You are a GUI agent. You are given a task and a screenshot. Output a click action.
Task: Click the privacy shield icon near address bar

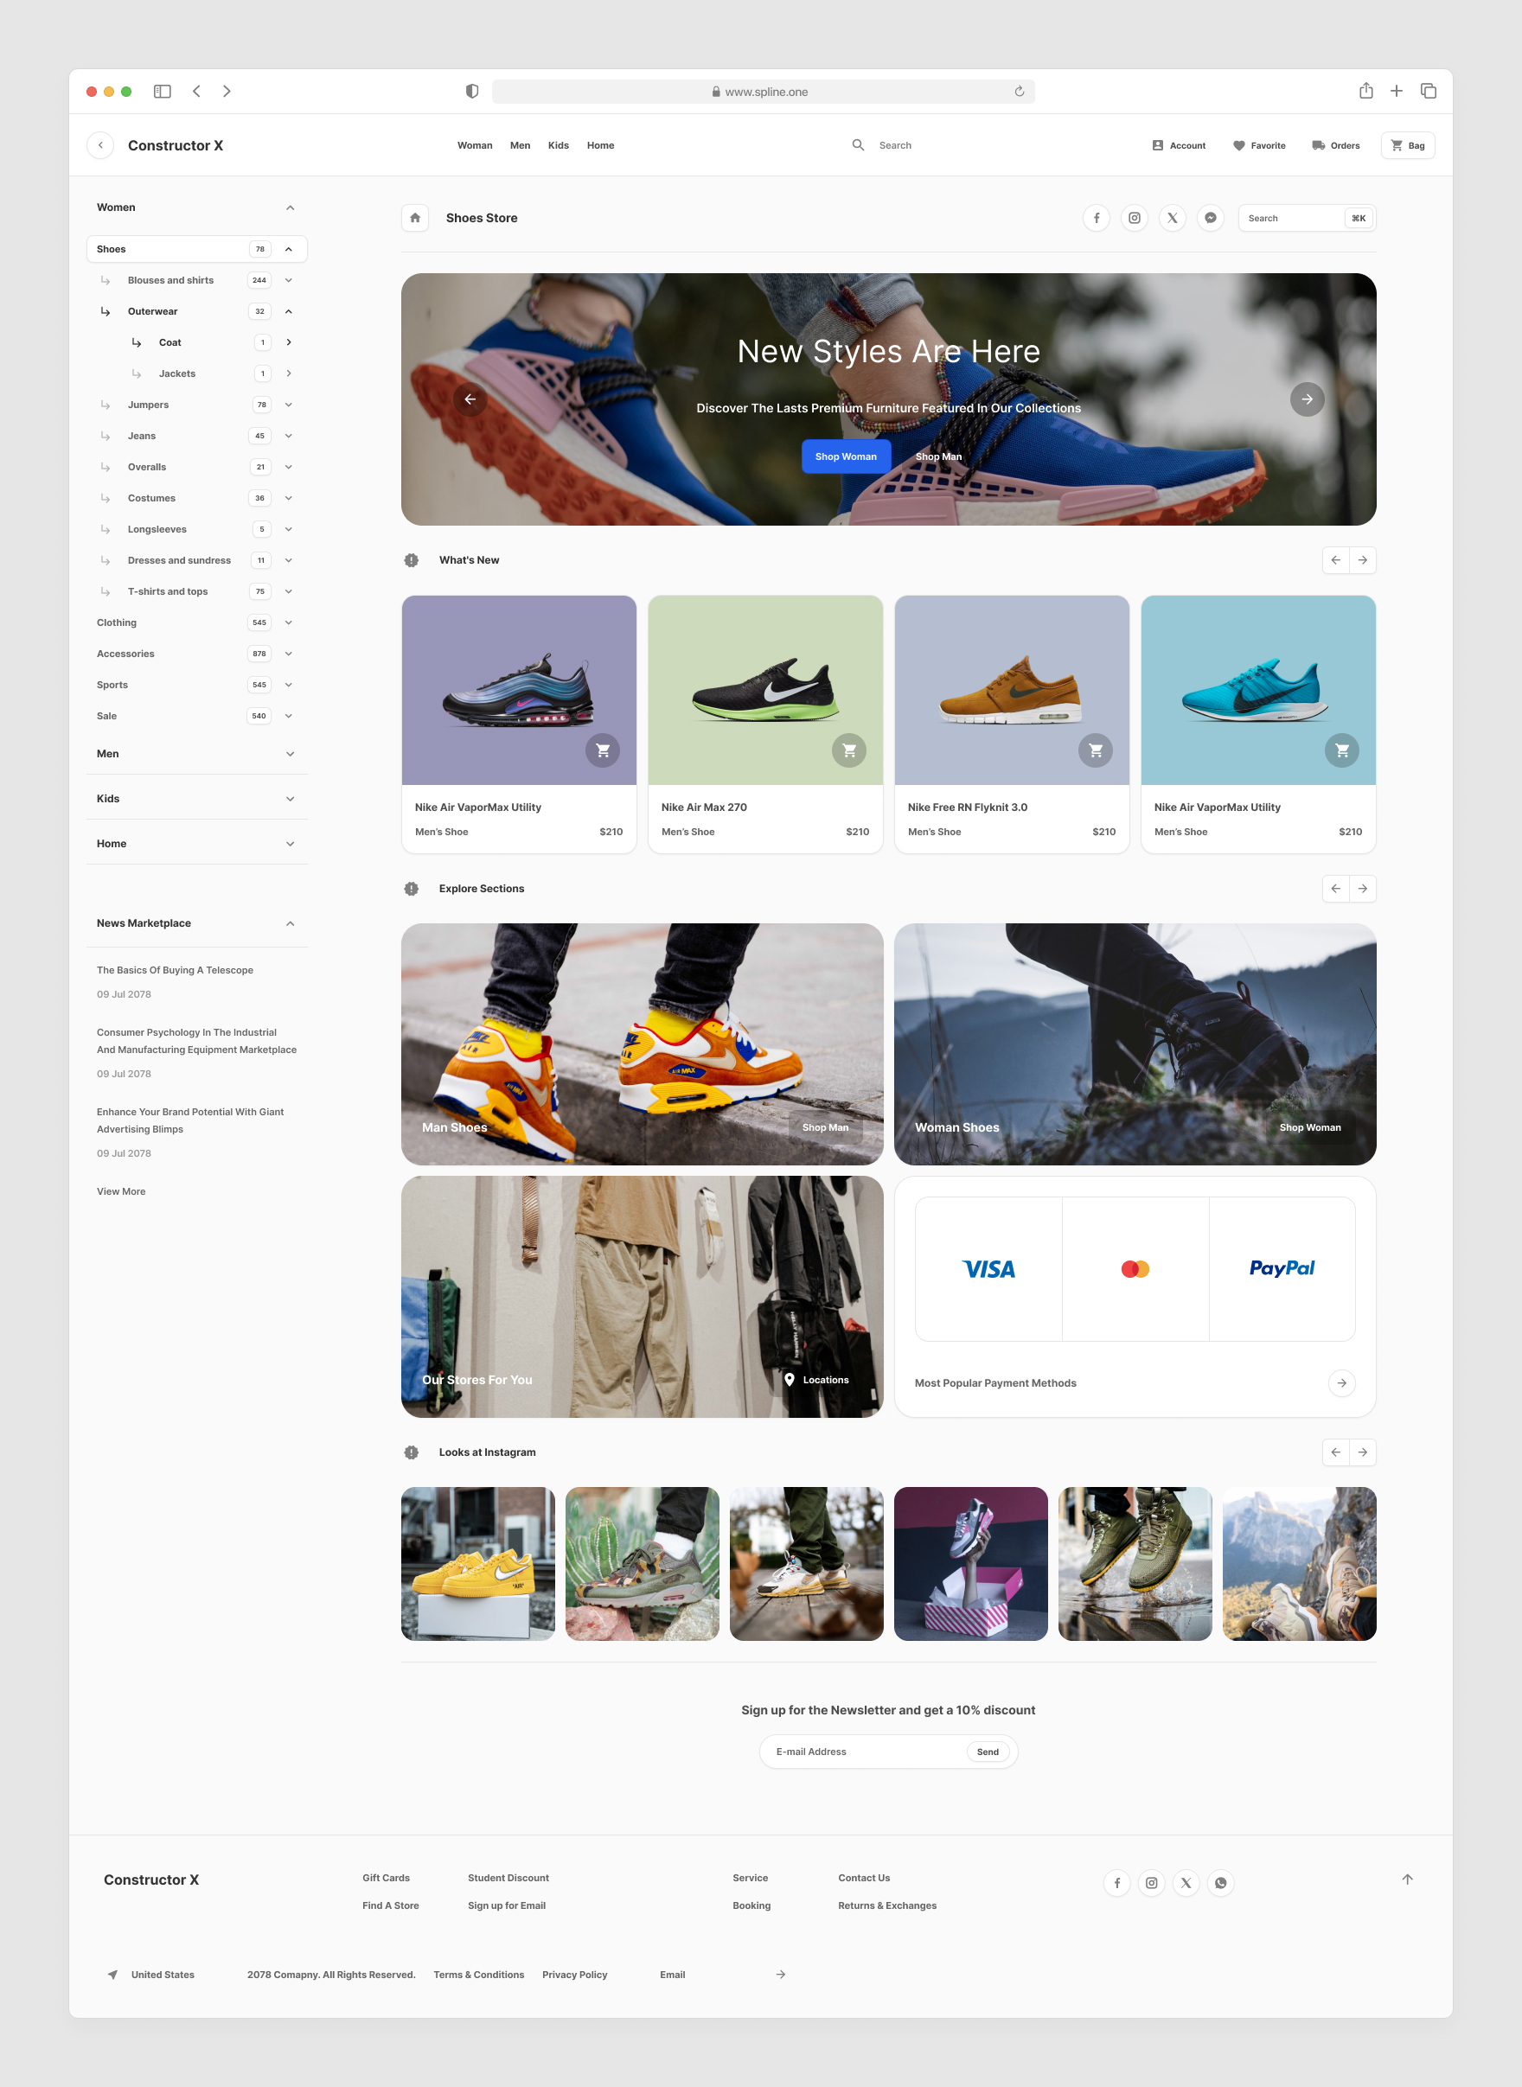[x=471, y=91]
